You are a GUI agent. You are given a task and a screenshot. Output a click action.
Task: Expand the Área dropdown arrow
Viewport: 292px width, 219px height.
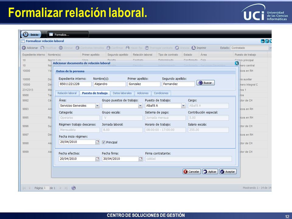coord(97,106)
